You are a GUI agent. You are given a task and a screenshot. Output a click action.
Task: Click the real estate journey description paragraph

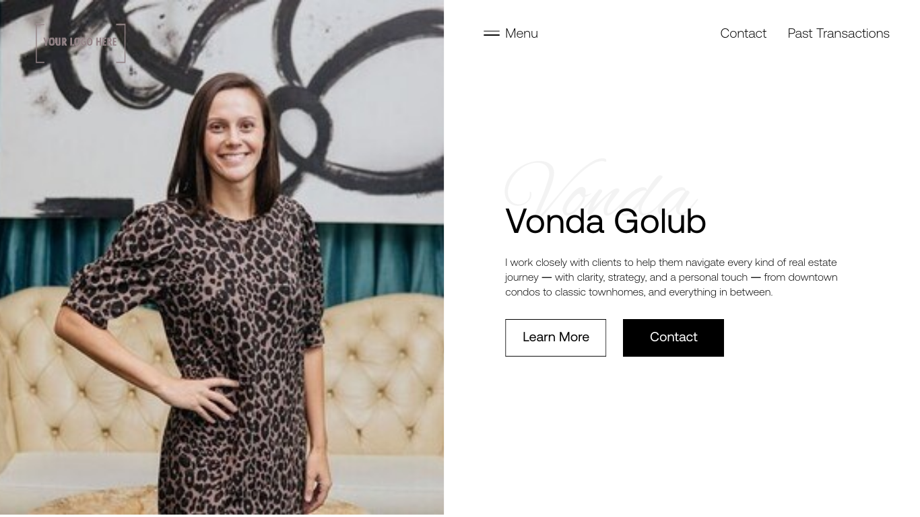(x=671, y=277)
